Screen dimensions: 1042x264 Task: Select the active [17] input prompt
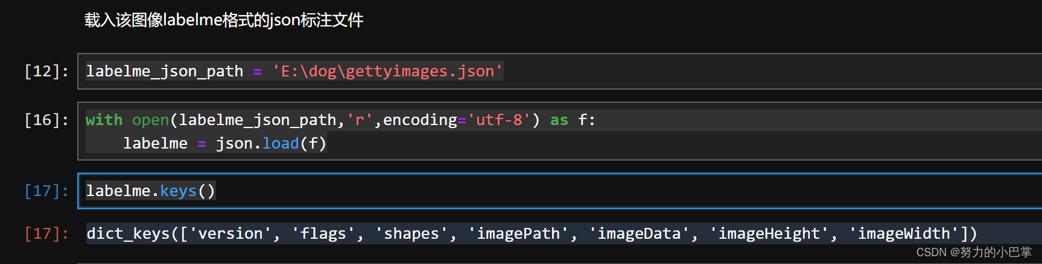(46, 191)
